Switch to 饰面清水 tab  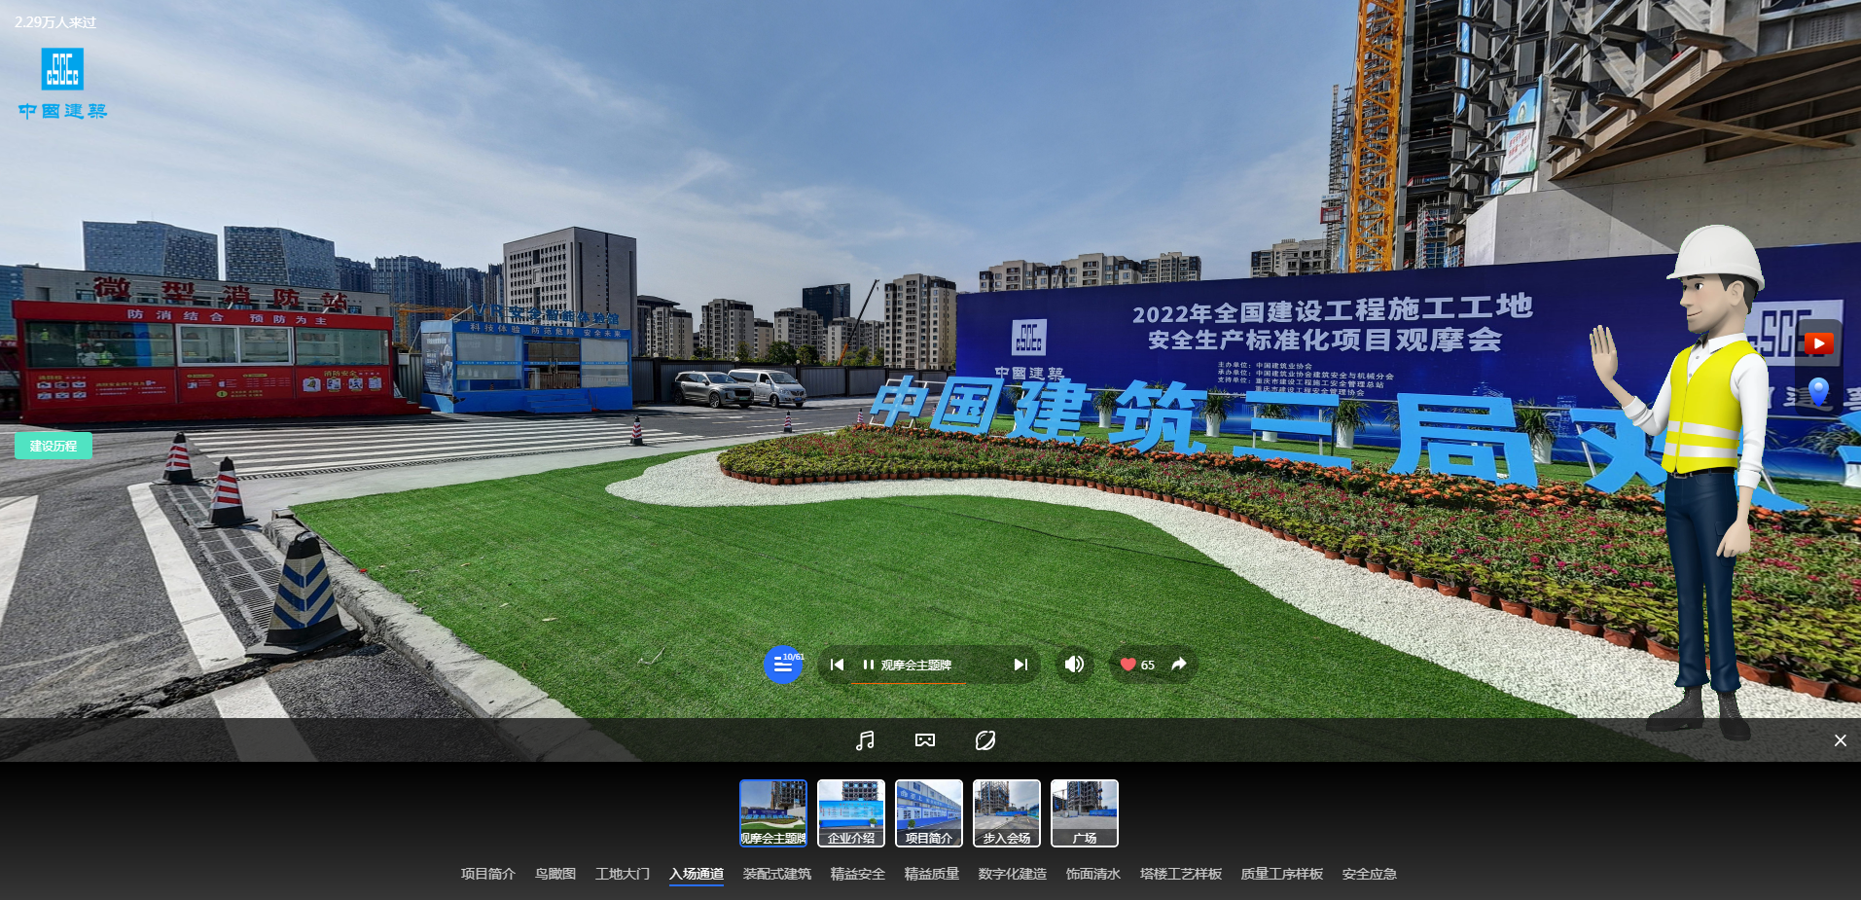coord(1093,874)
